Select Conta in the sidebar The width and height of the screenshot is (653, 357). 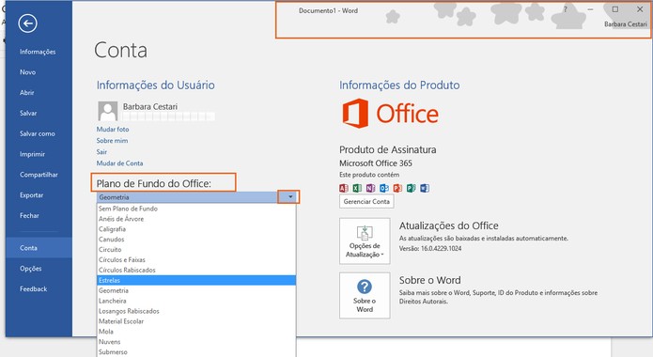click(39, 247)
